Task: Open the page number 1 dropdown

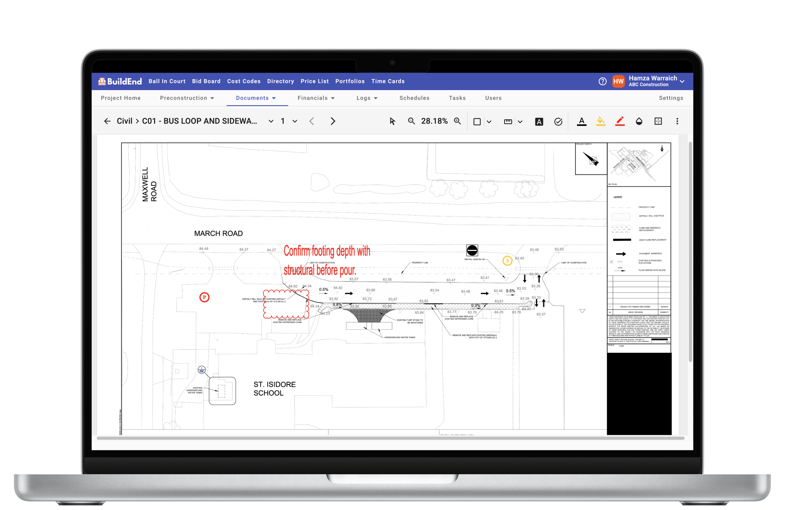Action: click(295, 121)
